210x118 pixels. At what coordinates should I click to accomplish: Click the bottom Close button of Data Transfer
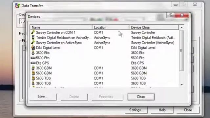click(x=188, y=110)
